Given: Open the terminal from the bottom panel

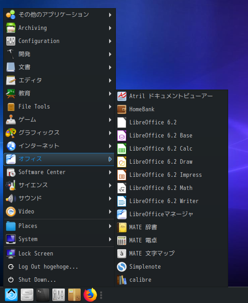Looking at the screenshot, I should [x=43, y=295].
